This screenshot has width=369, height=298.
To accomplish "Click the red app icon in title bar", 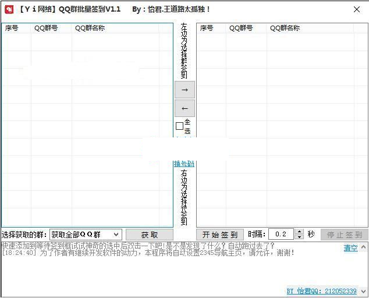I will [9, 9].
